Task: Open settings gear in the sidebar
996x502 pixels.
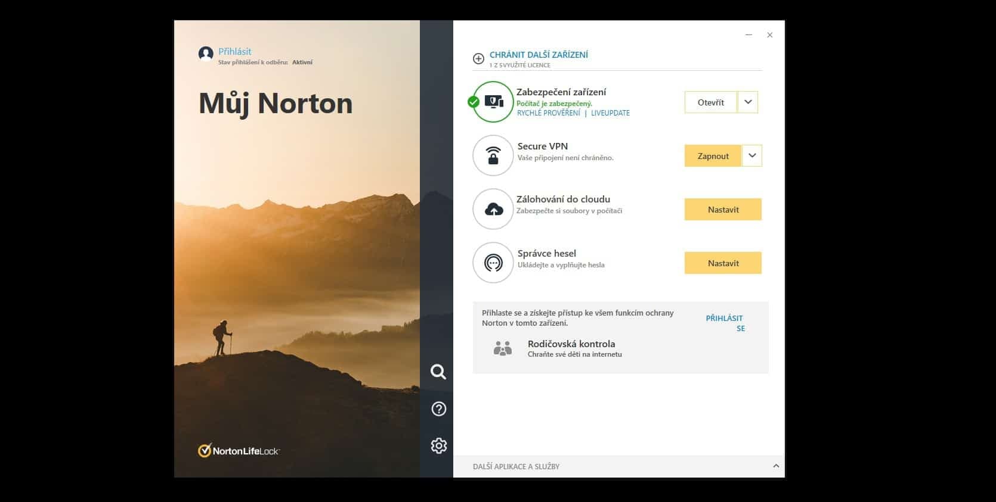Action: (438, 445)
